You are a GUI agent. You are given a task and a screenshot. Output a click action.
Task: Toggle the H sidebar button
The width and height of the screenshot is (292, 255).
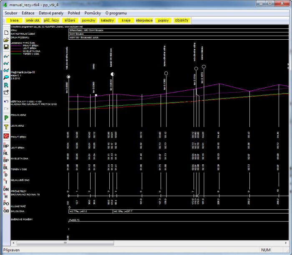pos(6,196)
